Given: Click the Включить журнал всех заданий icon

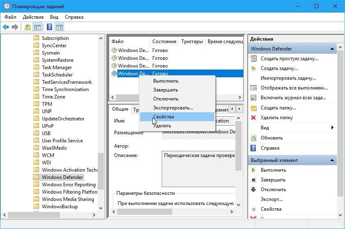Looking at the screenshot, I should 253,98.
